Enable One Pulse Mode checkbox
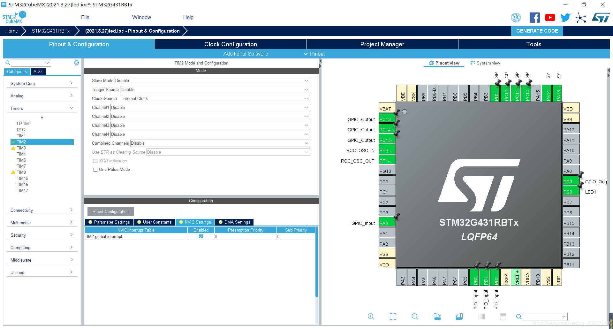 pos(95,170)
